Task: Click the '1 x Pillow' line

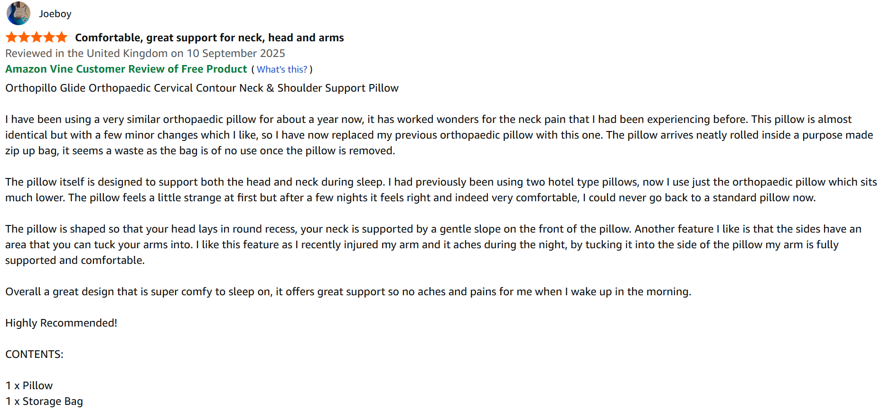Action: point(29,385)
